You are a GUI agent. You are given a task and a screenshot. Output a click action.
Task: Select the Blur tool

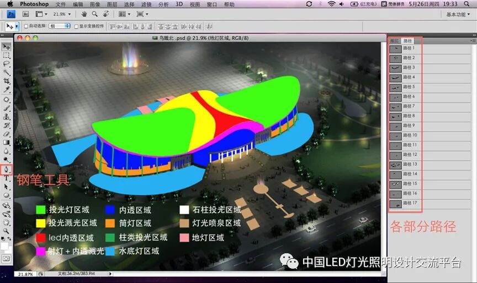tap(6, 151)
